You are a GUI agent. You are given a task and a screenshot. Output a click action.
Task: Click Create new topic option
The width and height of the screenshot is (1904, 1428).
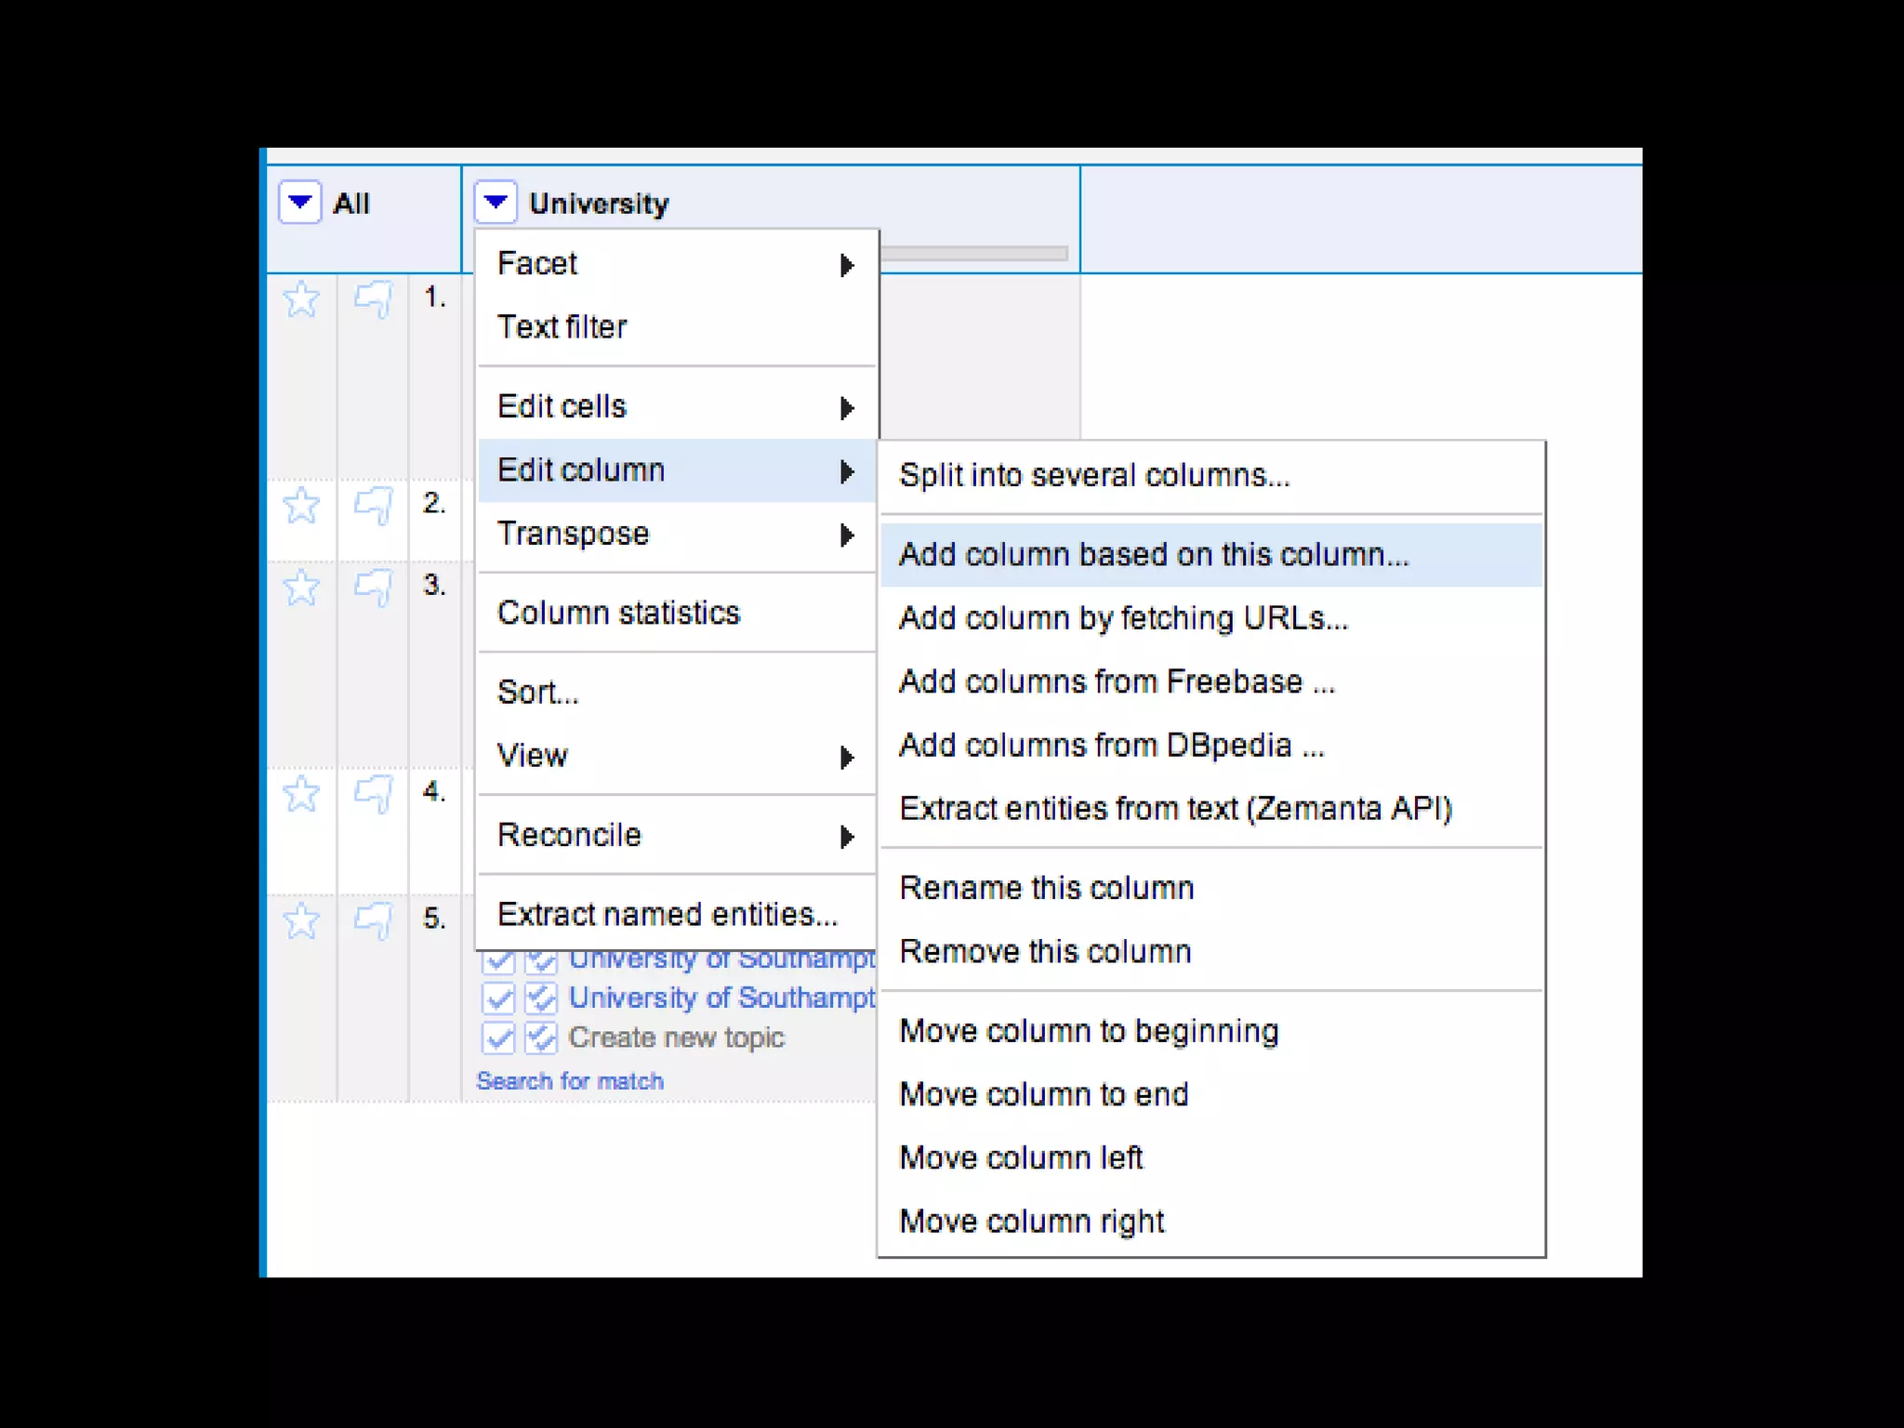[x=676, y=1038]
